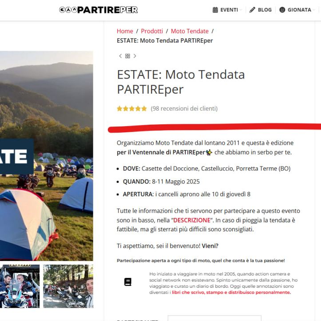Open the Moto Tendate breadcrumb link

190,31
